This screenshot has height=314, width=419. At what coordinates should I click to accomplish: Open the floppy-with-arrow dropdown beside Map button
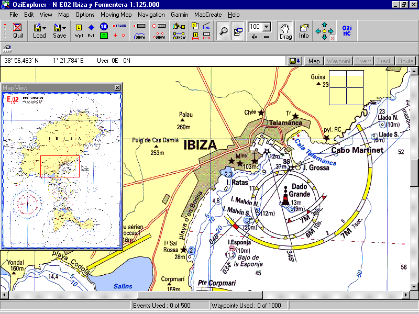(295, 61)
